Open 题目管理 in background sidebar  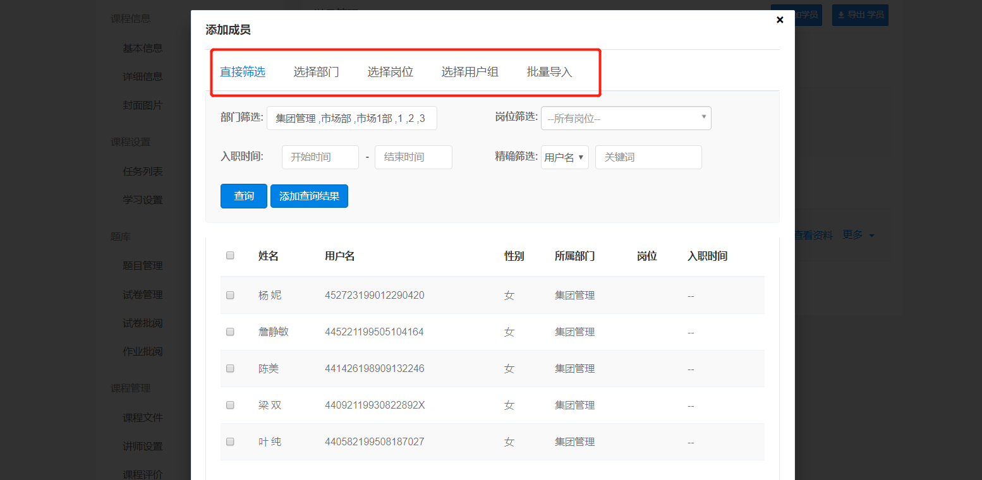[143, 266]
